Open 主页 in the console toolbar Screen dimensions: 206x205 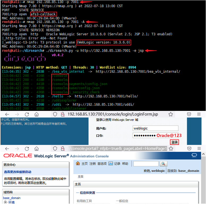click(84, 164)
